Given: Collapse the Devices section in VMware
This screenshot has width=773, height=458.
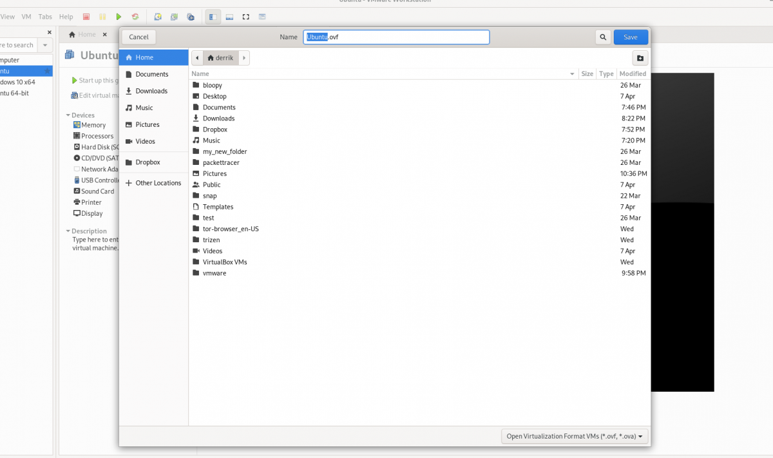Looking at the screenshot, I should click(68, 115).
